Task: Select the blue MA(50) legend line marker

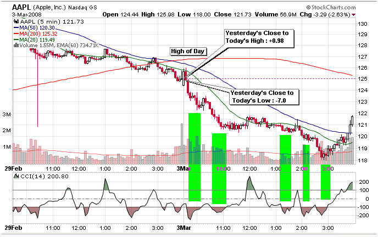Action: pyautogui.click(x=16, y=28)
